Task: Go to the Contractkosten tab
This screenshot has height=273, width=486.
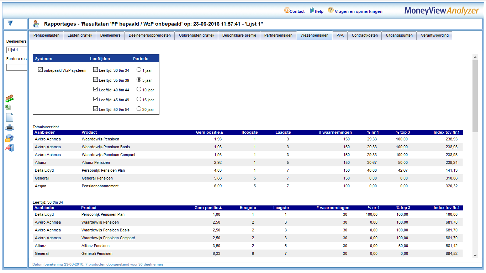Action: (x=365, y=36)
